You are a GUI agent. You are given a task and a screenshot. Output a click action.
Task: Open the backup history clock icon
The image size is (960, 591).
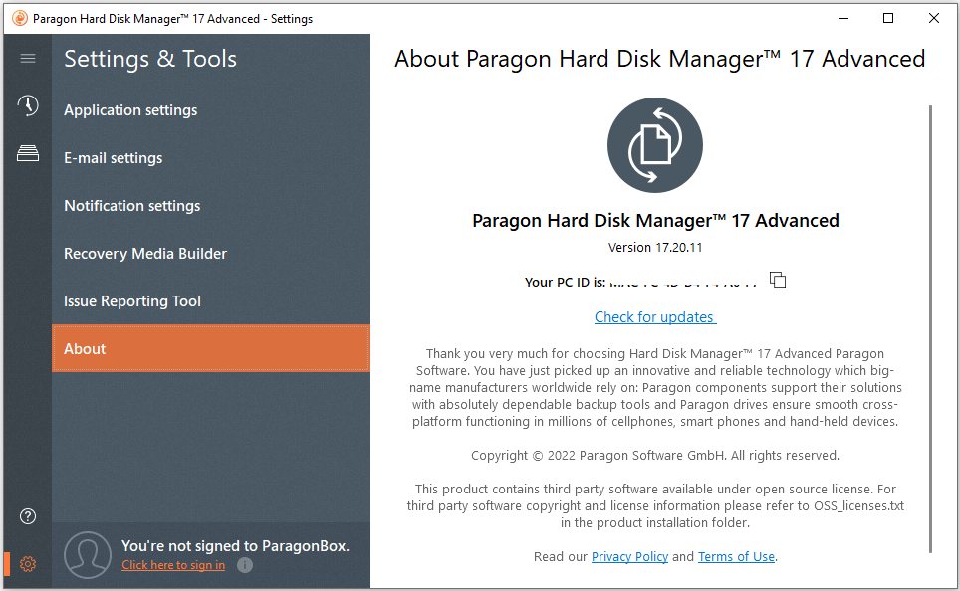coord(28,106)
